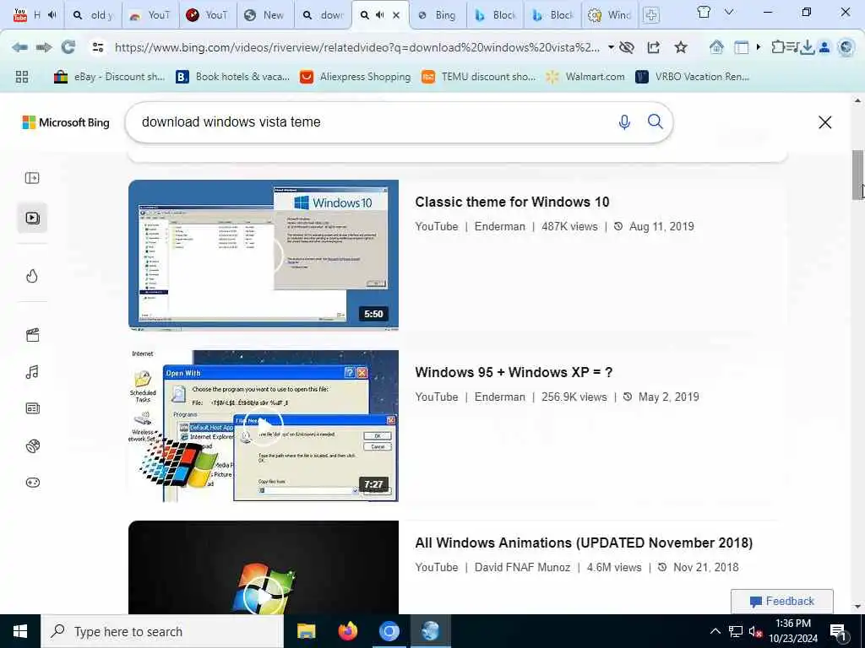Open the gaming controller sidebar icon
The height and width of the screenshot is (648, 865).
(33, 483)
